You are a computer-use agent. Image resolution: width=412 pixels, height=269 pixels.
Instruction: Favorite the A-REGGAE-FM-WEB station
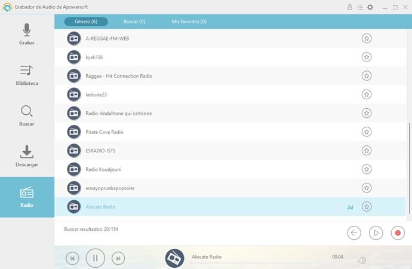pos(367,38)
